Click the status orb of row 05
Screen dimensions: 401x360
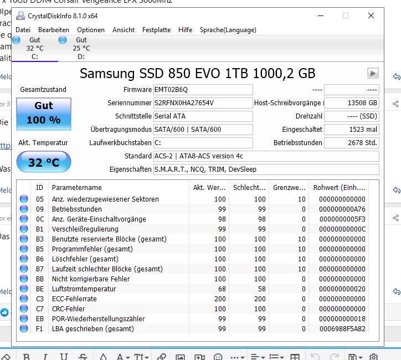tap(24, 199)
